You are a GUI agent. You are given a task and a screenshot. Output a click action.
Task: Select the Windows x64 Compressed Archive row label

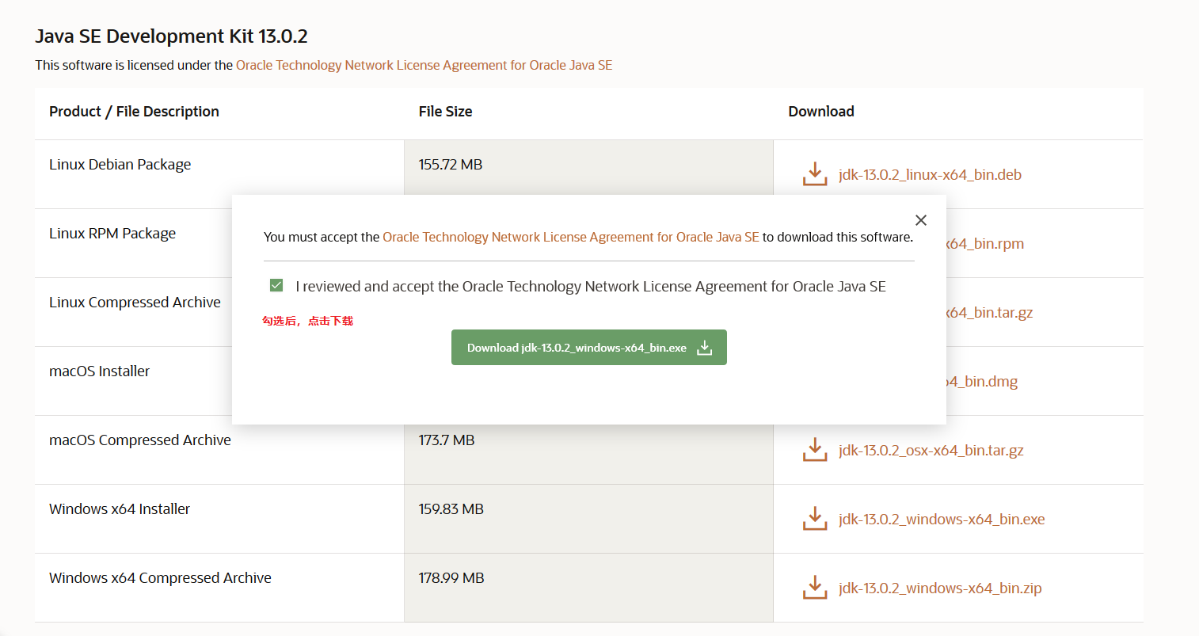click(160, 578)
